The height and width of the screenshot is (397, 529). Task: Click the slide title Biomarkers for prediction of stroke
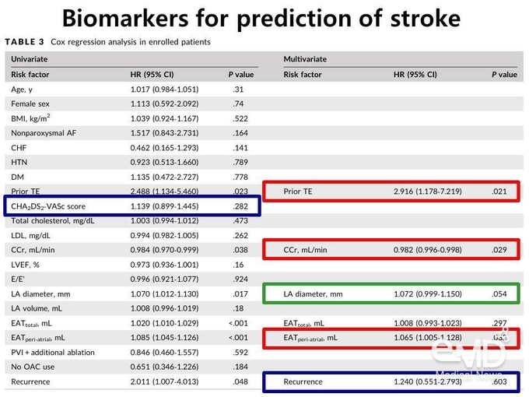pyautogui.click(x=261, y=19)
